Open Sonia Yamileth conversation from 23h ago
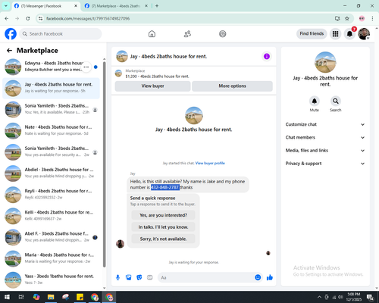 (x=52, y=110)
